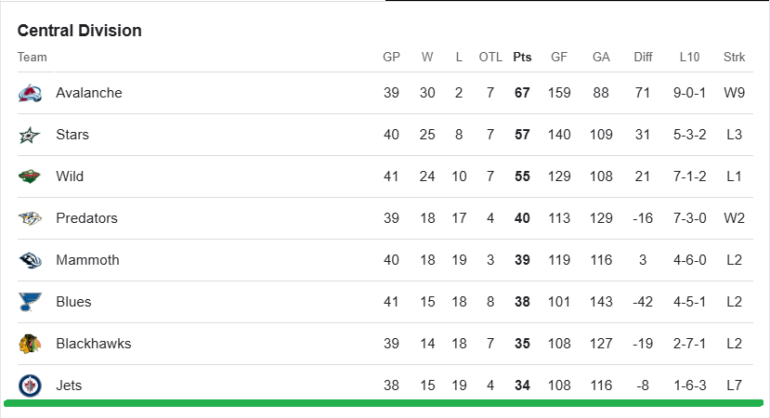This screenshot has width=770, height=418.
Task: Select the Mammoth team name
Action: [x=87, y=260]
